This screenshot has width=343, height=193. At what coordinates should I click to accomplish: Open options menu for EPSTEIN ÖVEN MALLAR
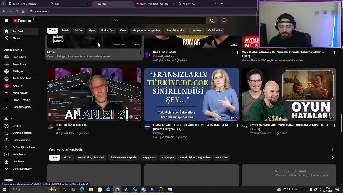click(140, 125)
